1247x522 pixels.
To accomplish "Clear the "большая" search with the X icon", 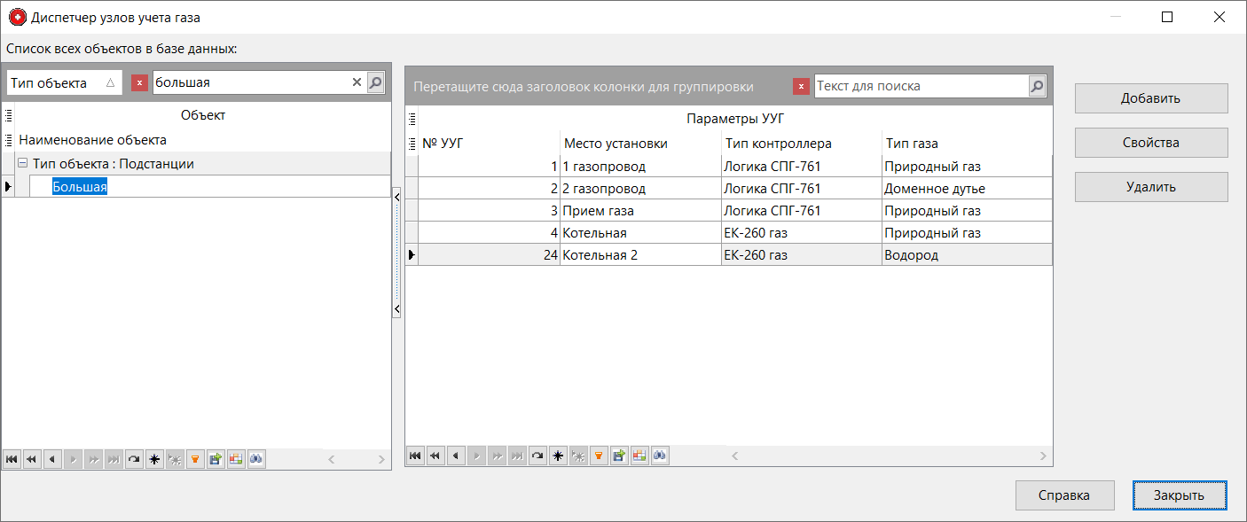I will click(356, 82).
